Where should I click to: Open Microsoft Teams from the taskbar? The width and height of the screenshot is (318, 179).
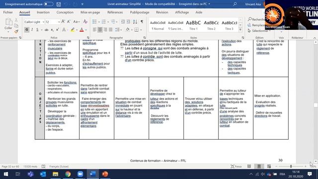[x=31, y=174]
